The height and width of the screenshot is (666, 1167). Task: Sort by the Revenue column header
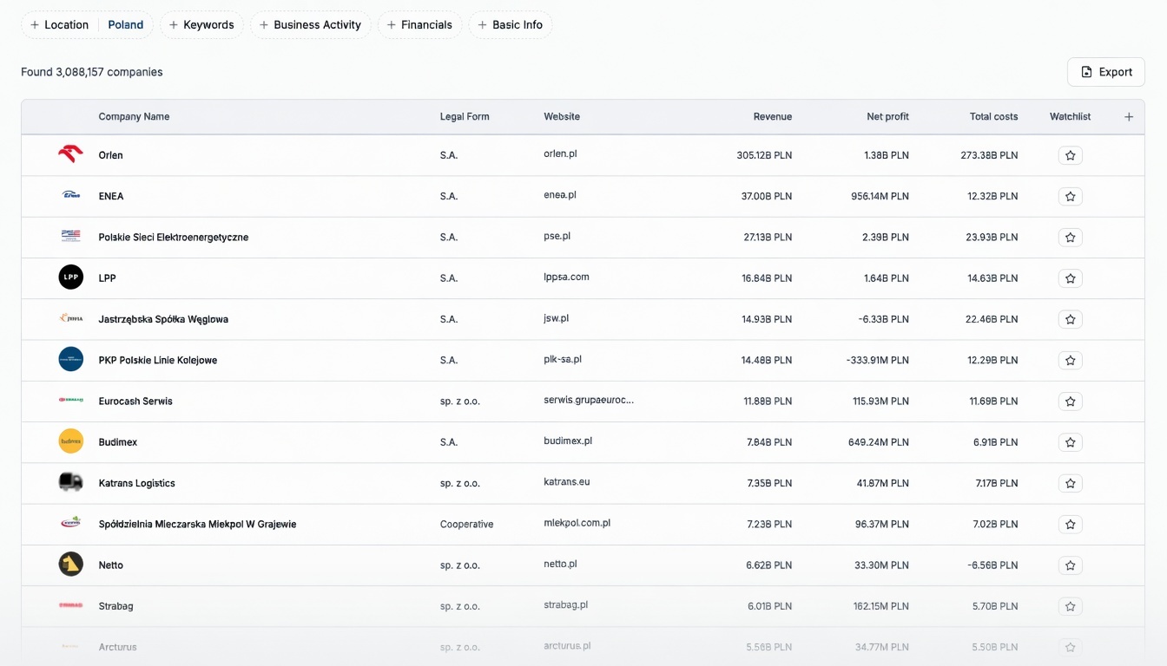tap(772, 117)
